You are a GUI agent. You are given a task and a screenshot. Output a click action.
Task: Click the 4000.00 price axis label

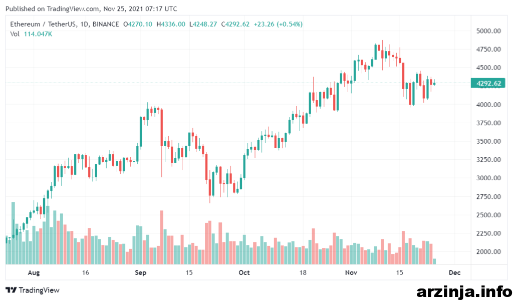(488, 105)
